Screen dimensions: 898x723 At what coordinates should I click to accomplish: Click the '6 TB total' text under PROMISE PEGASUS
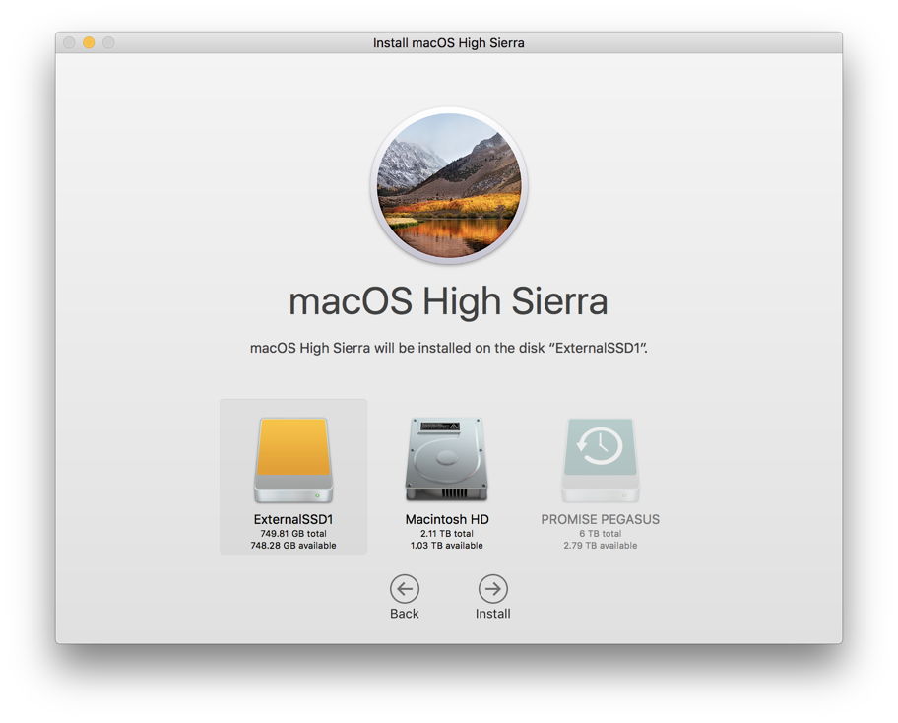[600, 532]
